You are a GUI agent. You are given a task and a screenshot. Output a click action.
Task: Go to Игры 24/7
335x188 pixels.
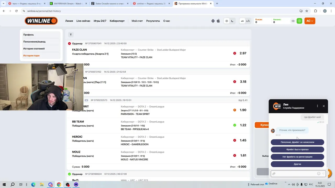click(x=100, y=21)
